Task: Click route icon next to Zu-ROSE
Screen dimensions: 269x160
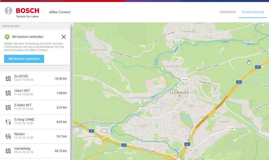Action: tap(8, 78)
